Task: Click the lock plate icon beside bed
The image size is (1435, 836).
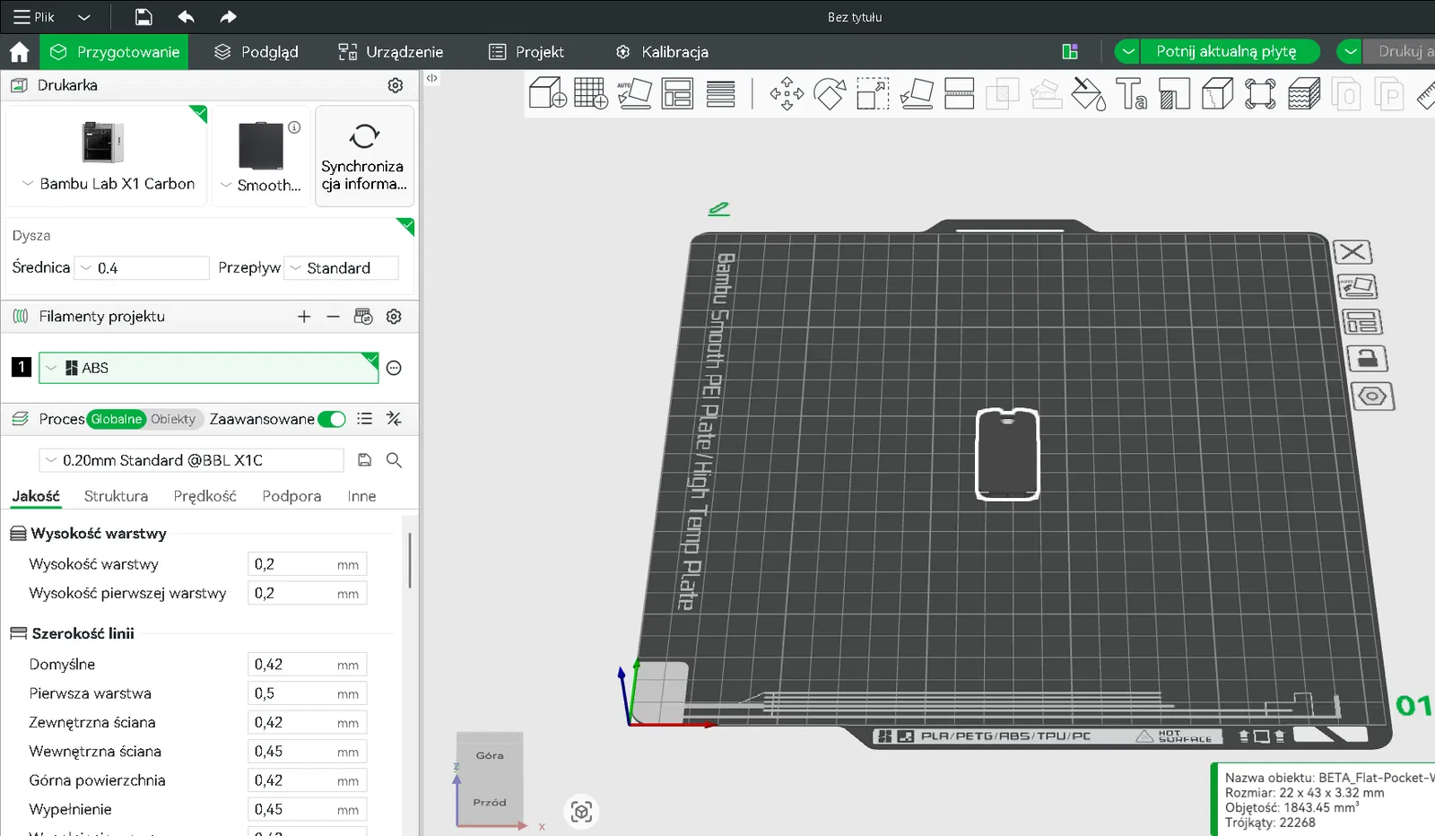Action: 1366,359
